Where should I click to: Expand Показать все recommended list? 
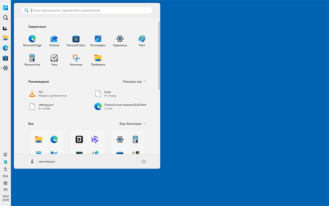(x=134, y=81)
